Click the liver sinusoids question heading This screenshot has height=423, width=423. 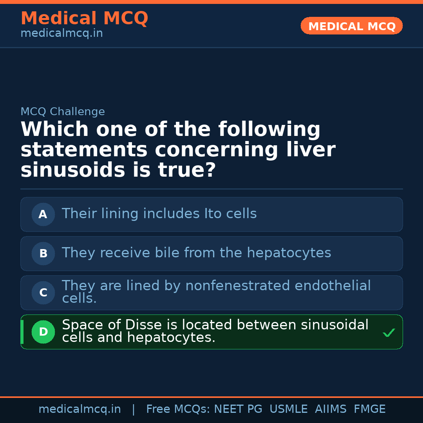tap(177, 150)
